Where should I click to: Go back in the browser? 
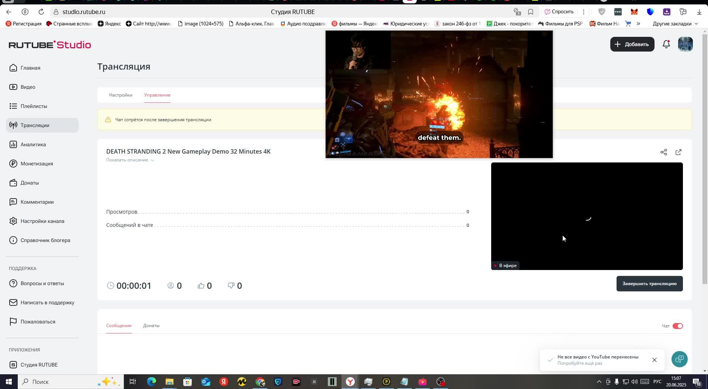coord(9,12)
